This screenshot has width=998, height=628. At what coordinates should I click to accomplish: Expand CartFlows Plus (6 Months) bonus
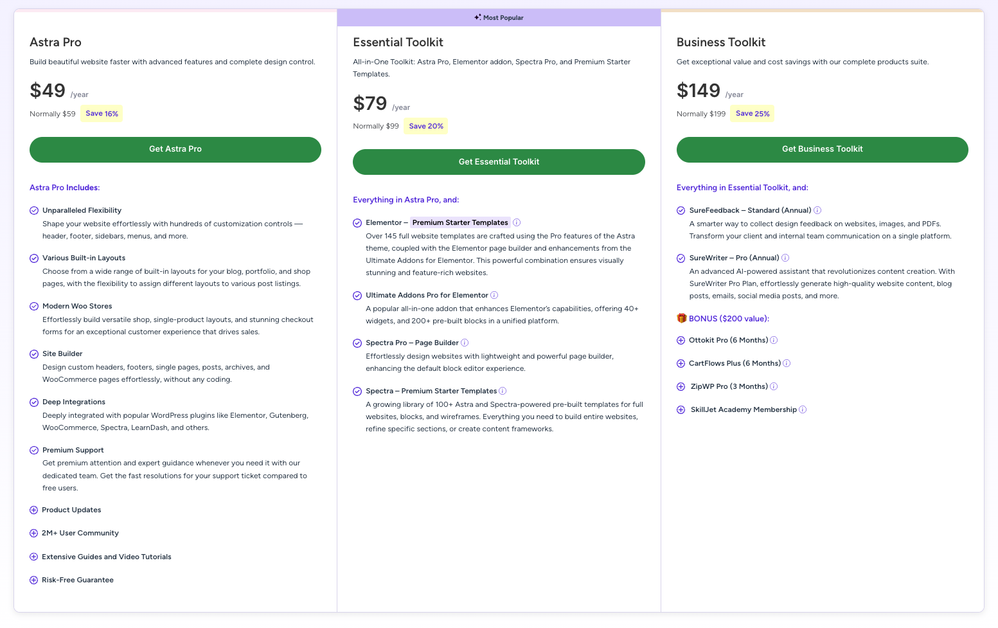[x=681, y=363]
